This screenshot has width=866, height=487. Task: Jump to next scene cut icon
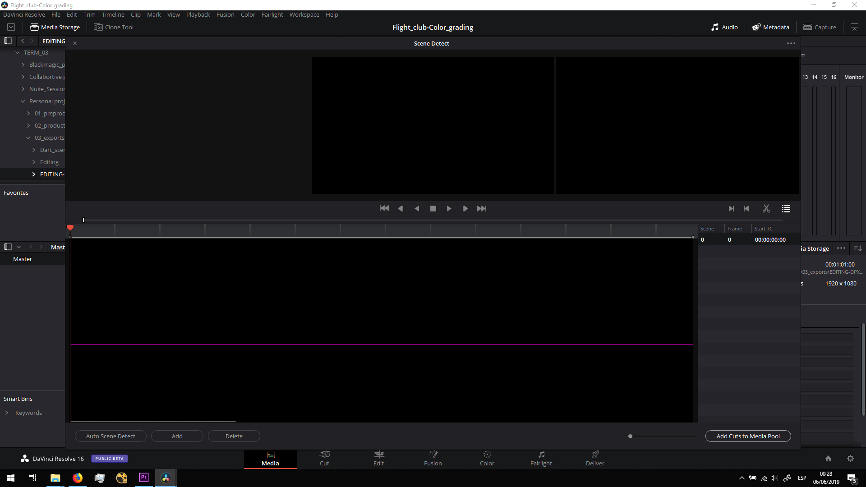click(x=731, y=208)
